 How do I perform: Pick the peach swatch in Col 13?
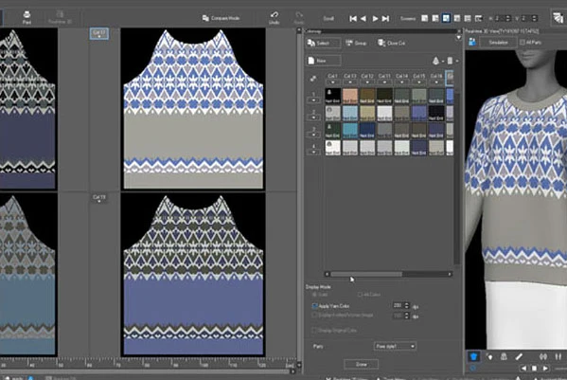[350, 96]
